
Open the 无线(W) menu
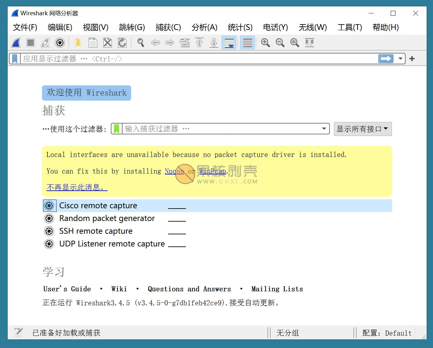pos(313,27)
